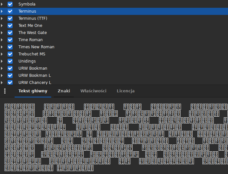228x174 pixels.
Task: Select the Terminus font name
Action: 27,11
